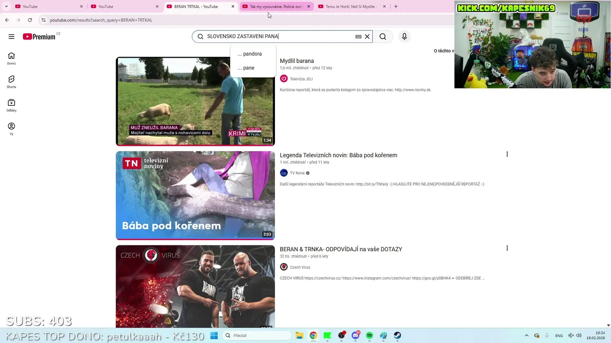Viewport: 611px width, 343px height.
Task: View site information icon in address bar
Action: pyautogui.click(x=43, y=20)
